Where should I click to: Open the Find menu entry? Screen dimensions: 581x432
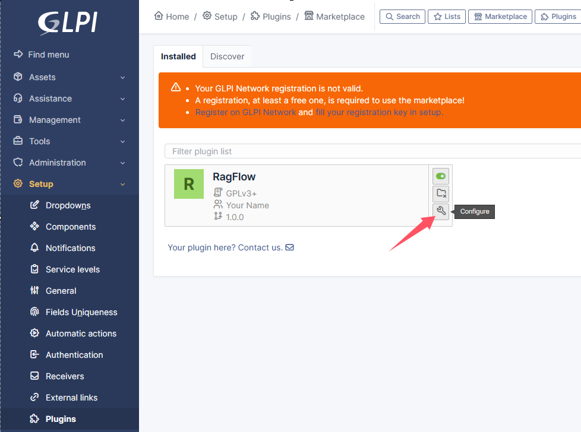coord(42,55)
